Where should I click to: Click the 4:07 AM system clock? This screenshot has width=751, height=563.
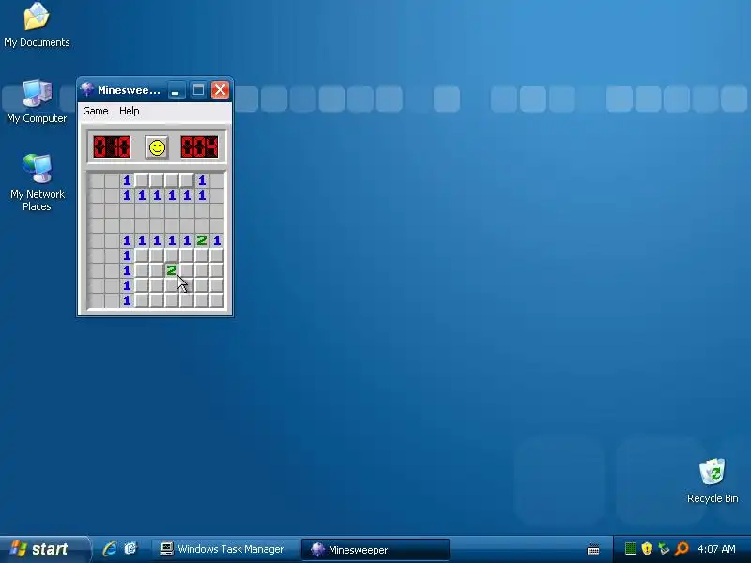coord(716,549)
